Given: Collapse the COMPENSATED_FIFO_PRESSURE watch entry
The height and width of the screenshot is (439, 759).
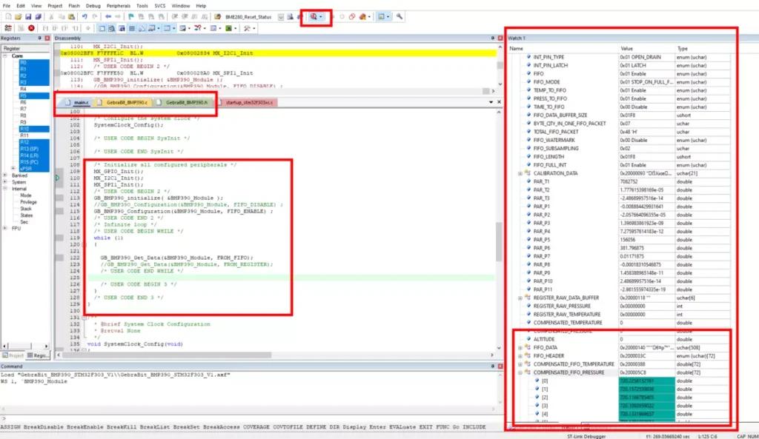Looking at the screenshot, I should tap(520, 373).
